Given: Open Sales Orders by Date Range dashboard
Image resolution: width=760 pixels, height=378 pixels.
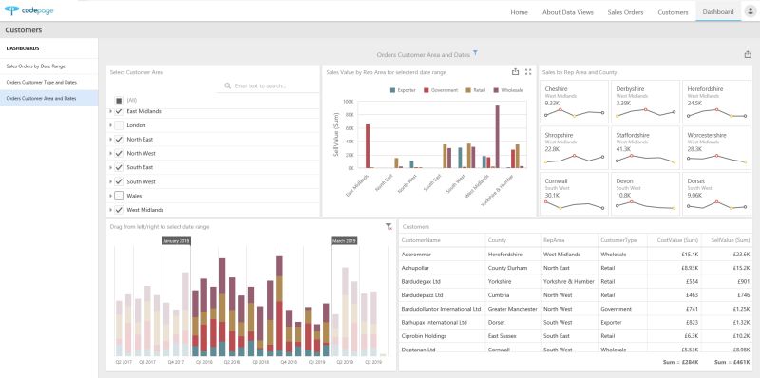Looking at the screenshot, I should (x=35, y=66).
